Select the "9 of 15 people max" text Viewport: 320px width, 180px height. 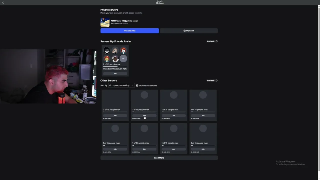111,64
